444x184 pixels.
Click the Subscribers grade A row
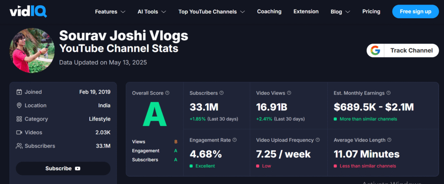[155, 160]
